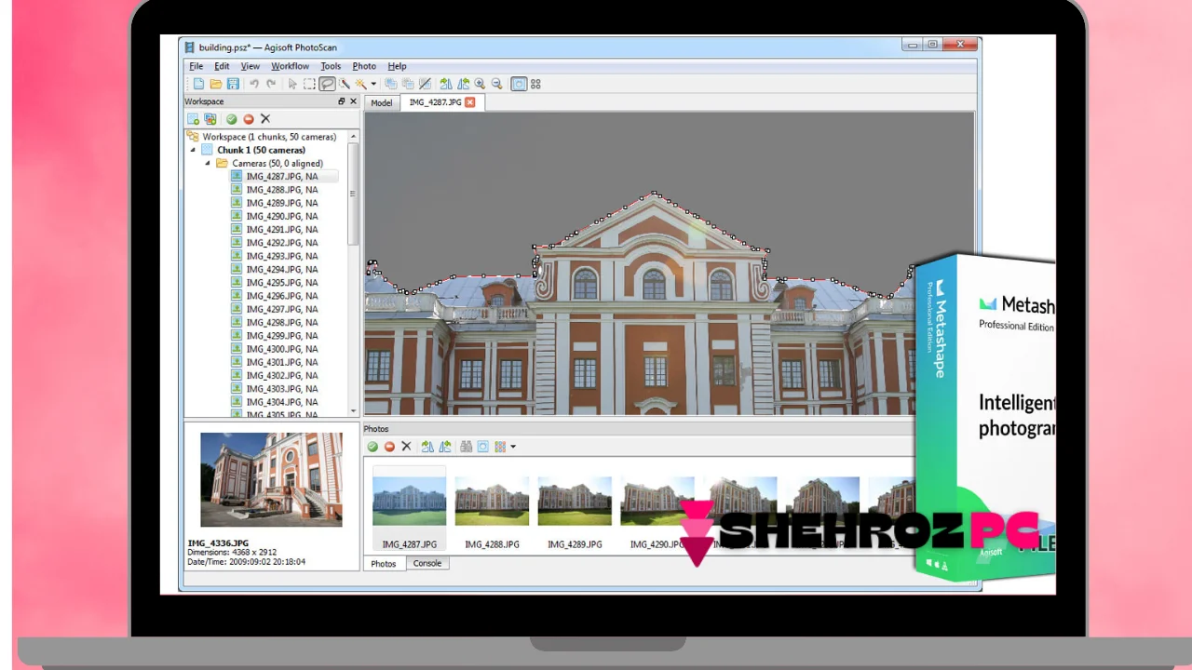Viewport: 1192px width, 670px height.
Task: Zoom in on the photo
Action: (x=480, y=84)
